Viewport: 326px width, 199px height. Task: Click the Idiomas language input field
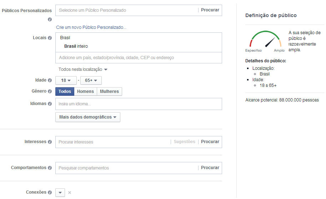coord(139,104)
